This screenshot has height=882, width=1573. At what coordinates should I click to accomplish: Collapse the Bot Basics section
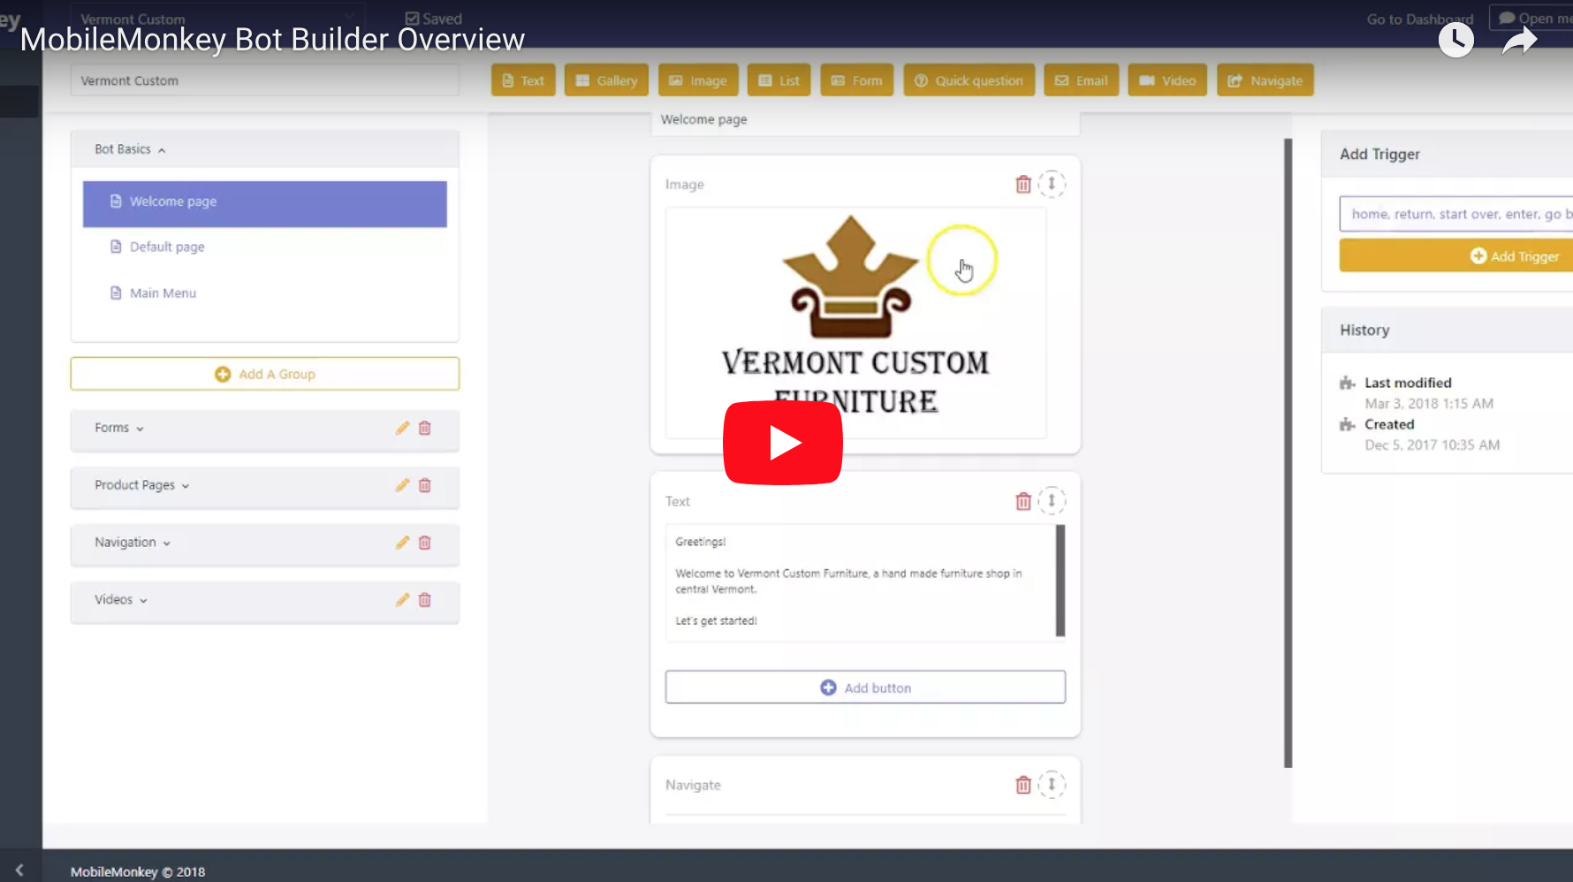[x=162, y=149]
